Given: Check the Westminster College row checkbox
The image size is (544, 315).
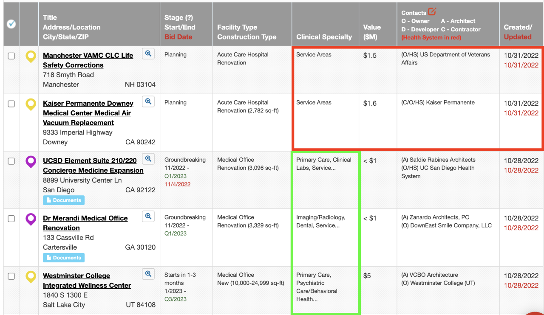Looking at the screenshot, I should [x=11, y=276].
